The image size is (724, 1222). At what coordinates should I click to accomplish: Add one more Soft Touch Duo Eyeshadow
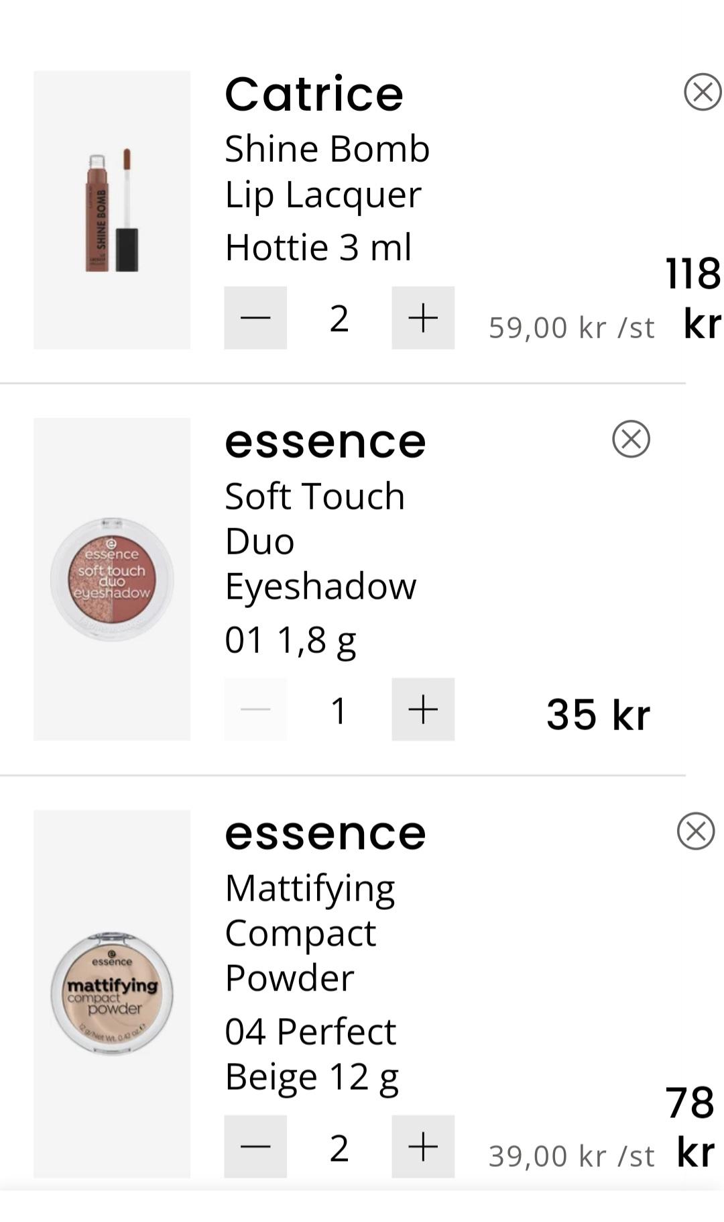pos(423,709)
